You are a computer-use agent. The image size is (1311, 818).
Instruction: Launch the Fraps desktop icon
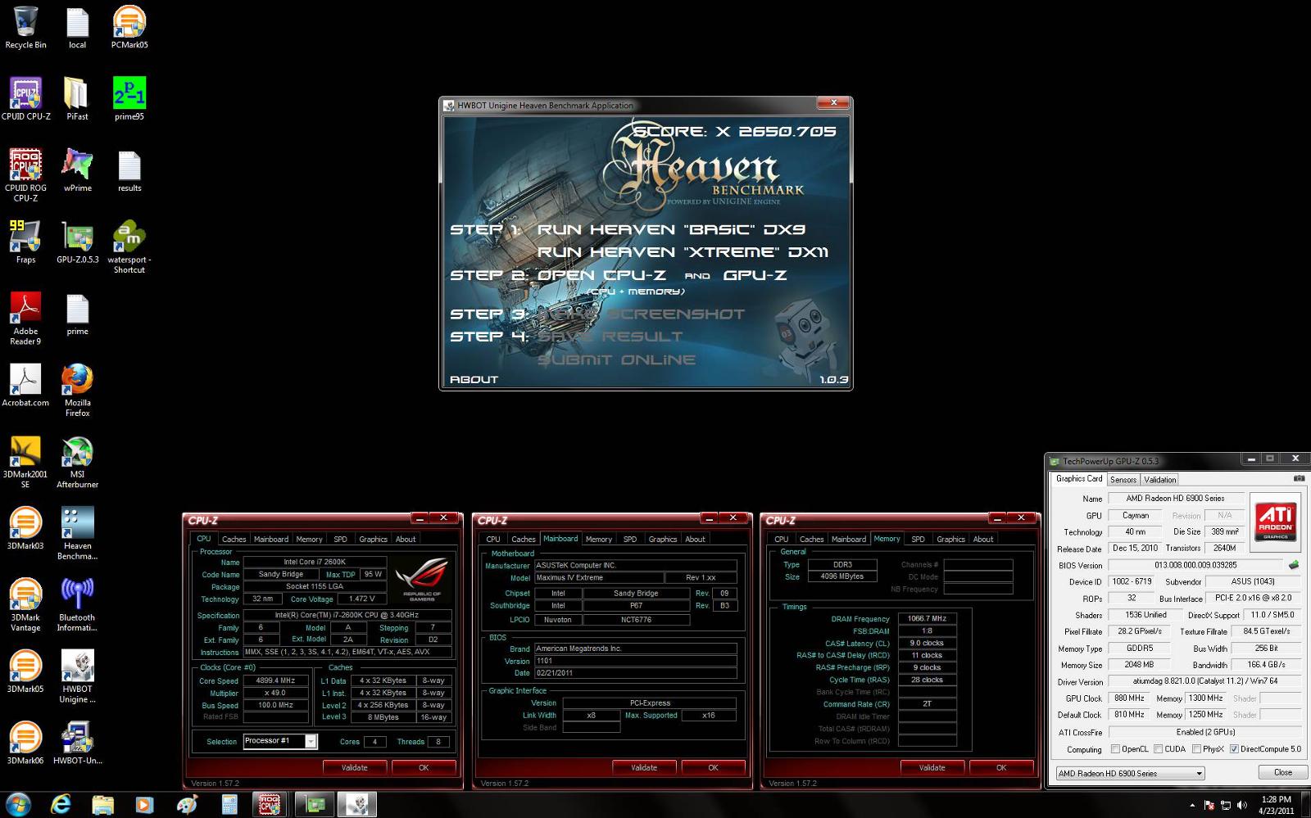25,242
